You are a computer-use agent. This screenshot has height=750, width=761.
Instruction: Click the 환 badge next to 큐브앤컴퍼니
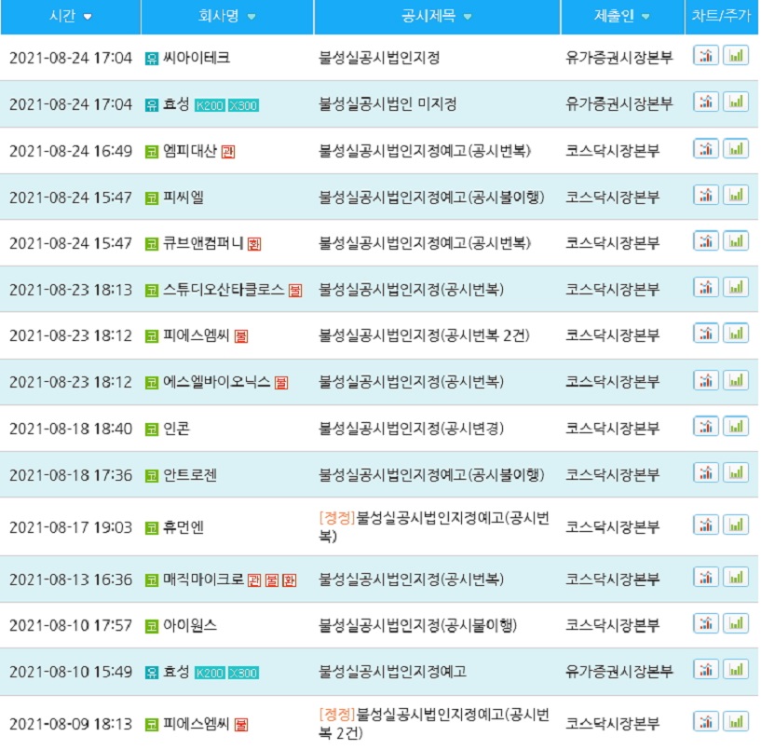click(254, 244)
